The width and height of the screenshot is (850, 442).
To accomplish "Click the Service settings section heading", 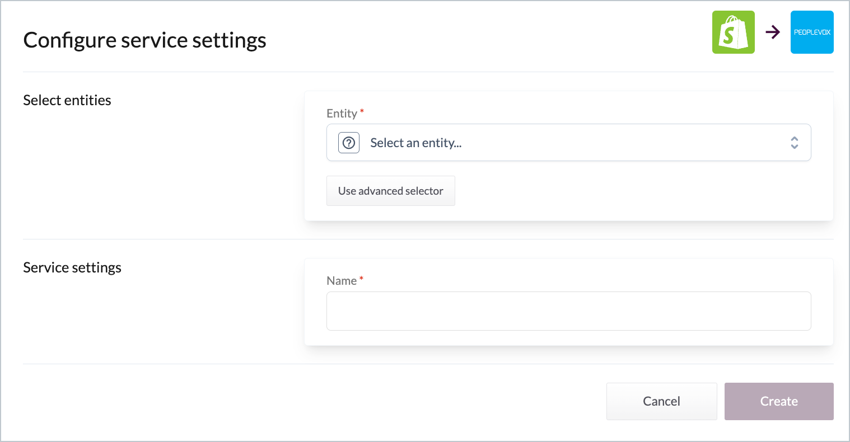I will tap(72, 267).
